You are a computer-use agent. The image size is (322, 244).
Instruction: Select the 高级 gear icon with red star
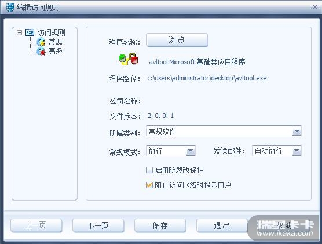coord(41,51)
